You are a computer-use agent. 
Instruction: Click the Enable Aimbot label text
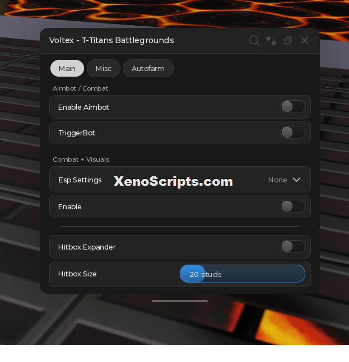(83, 107)
